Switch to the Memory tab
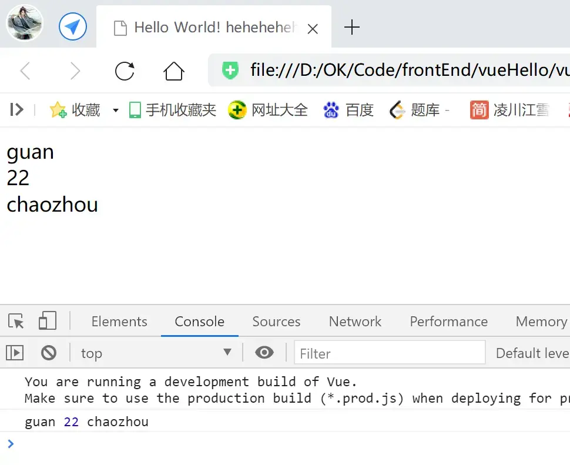Image resolution: width=570 pixels, height=465 pixels. [541, 322]
